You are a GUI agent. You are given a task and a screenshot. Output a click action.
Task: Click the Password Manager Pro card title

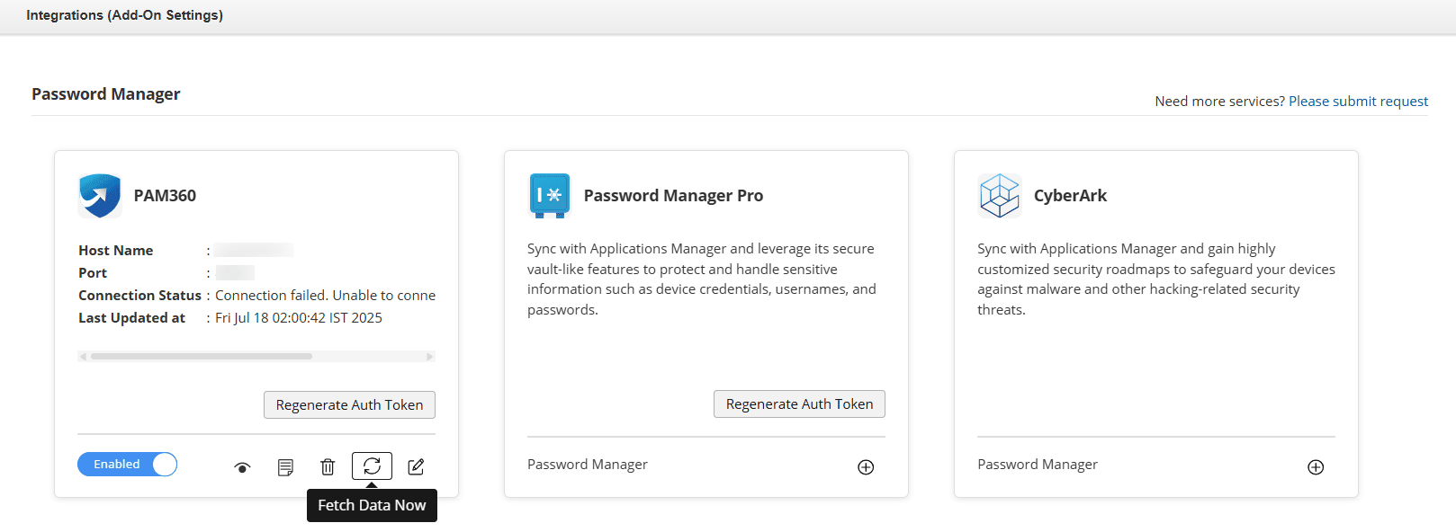click(x=673, y=196)
